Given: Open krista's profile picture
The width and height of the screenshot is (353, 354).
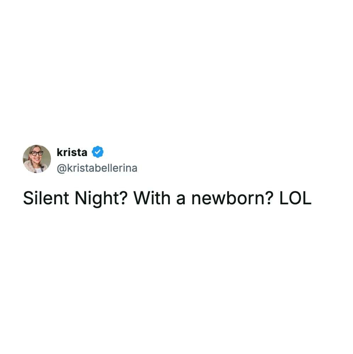Looking at the screenshot, I should point(37,159).
